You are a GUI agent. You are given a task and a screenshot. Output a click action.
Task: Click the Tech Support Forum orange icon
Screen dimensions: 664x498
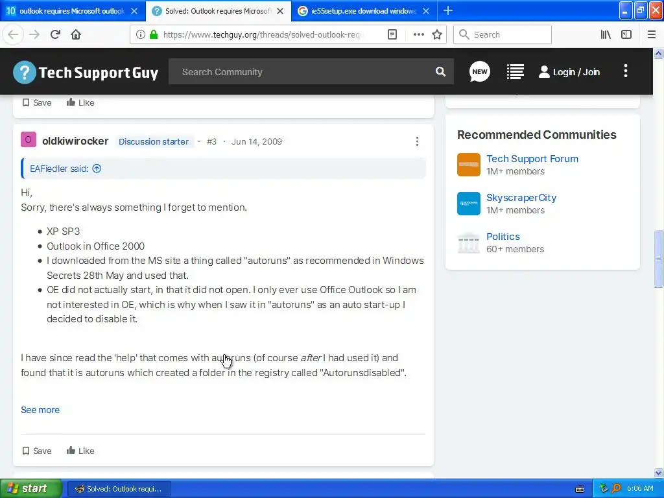(x=469, y=165)
